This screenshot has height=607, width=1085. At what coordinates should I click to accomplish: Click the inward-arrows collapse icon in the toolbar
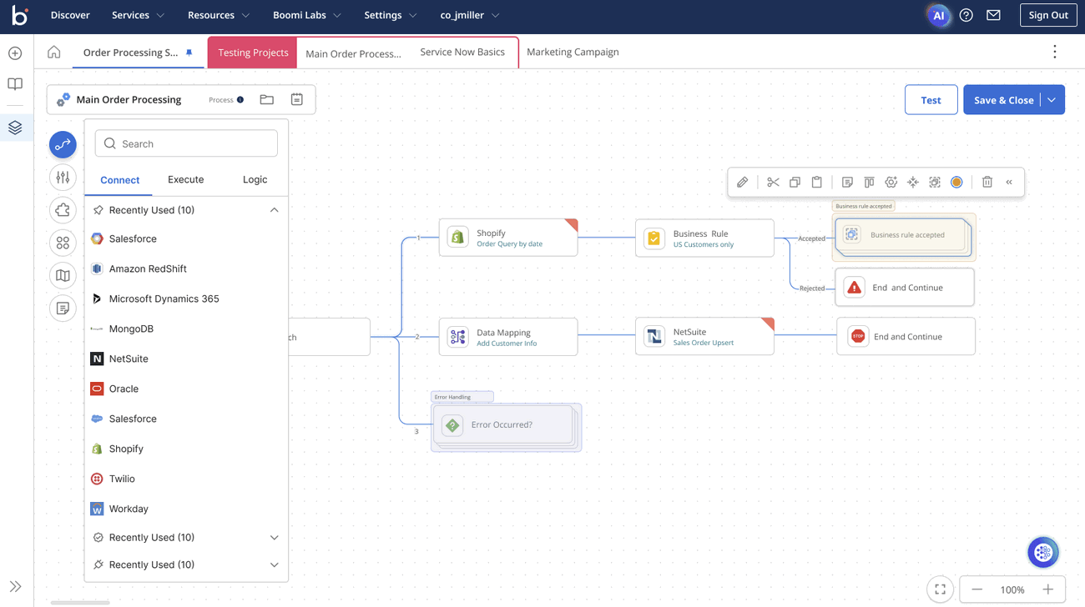click(913, 182)
